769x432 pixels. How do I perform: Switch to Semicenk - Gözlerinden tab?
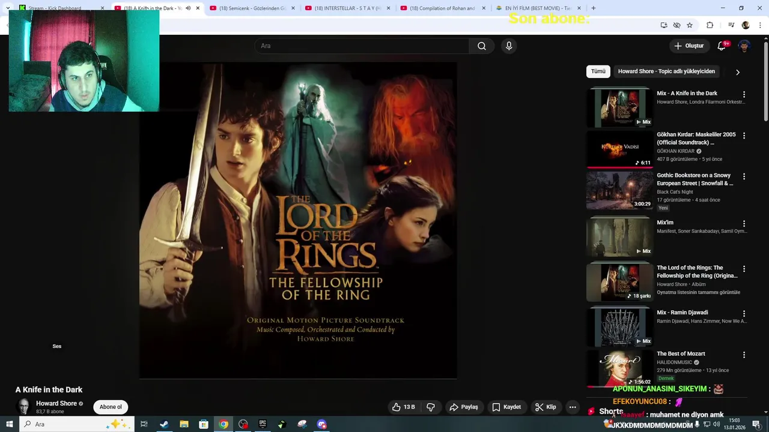(252, 8)
